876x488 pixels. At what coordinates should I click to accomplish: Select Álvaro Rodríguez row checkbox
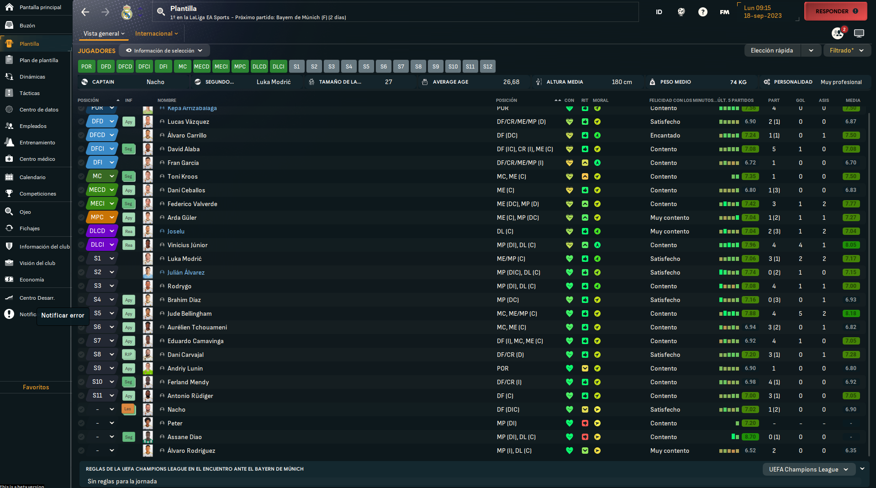81,451
